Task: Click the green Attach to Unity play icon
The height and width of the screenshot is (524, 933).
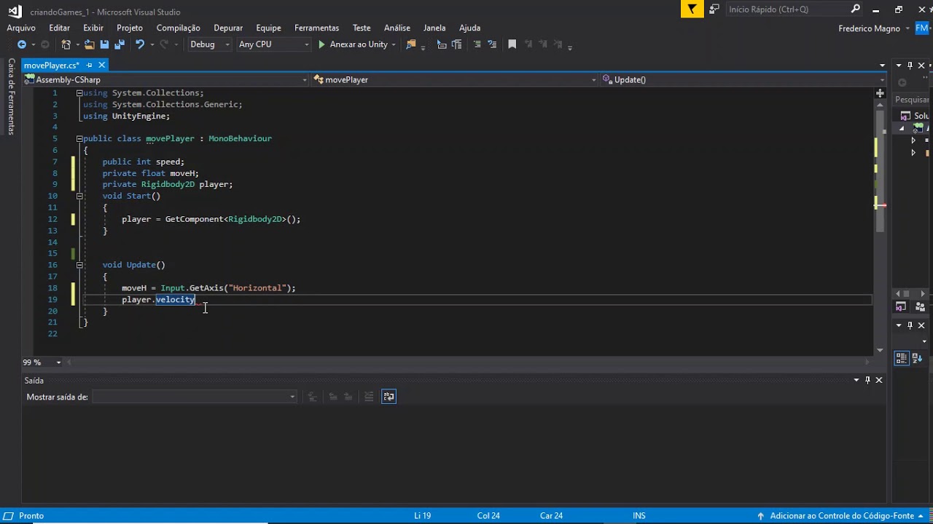Action: [321, 44]
